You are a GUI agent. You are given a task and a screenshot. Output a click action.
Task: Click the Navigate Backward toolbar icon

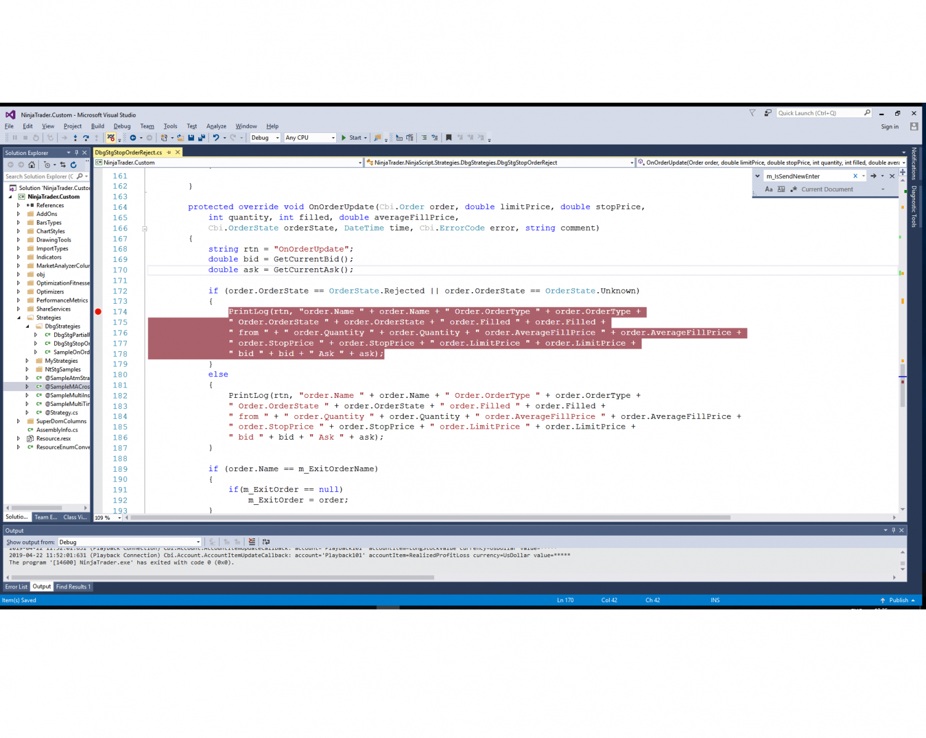pos(132,138)
